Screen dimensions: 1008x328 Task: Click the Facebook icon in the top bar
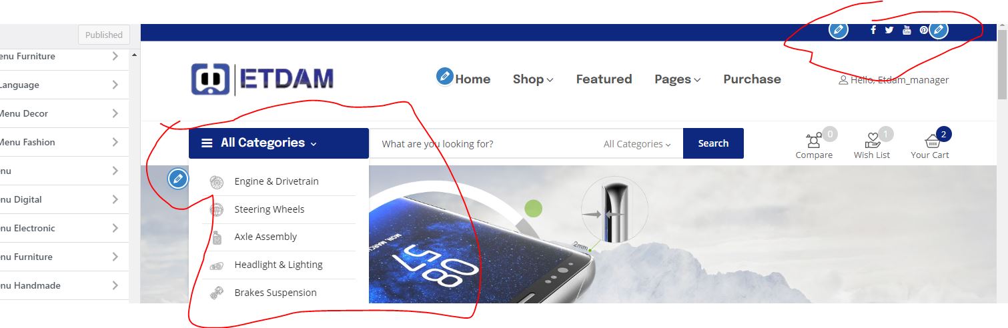click(x=873, y=30)
